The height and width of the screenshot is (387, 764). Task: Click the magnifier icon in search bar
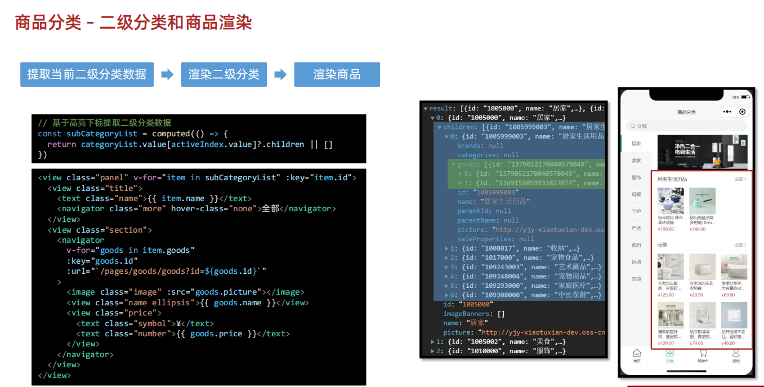(x=633, y=126)
